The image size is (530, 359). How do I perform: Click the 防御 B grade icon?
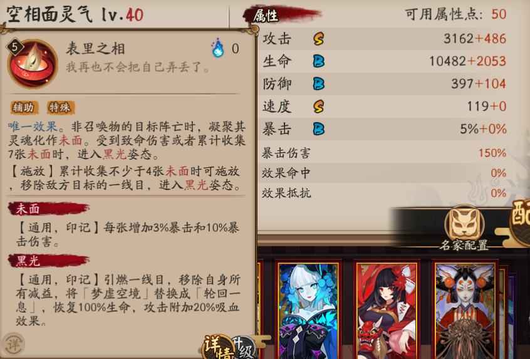click(318, 84)
